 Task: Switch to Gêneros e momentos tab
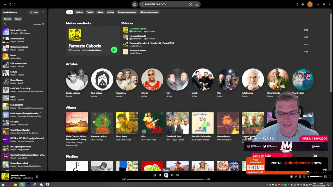point(149,12)
